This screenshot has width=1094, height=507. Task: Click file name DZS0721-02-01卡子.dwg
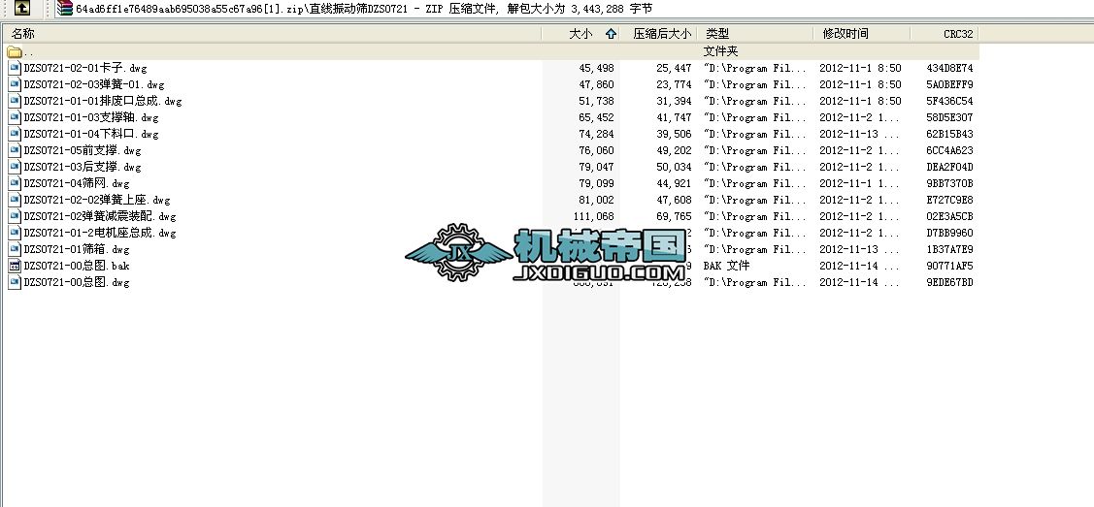(85, 68)
